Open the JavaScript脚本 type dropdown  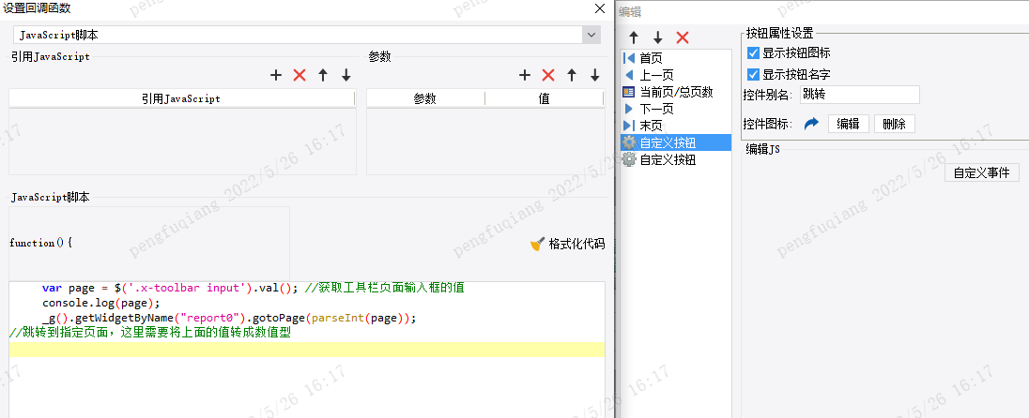(x=591, y=35)
